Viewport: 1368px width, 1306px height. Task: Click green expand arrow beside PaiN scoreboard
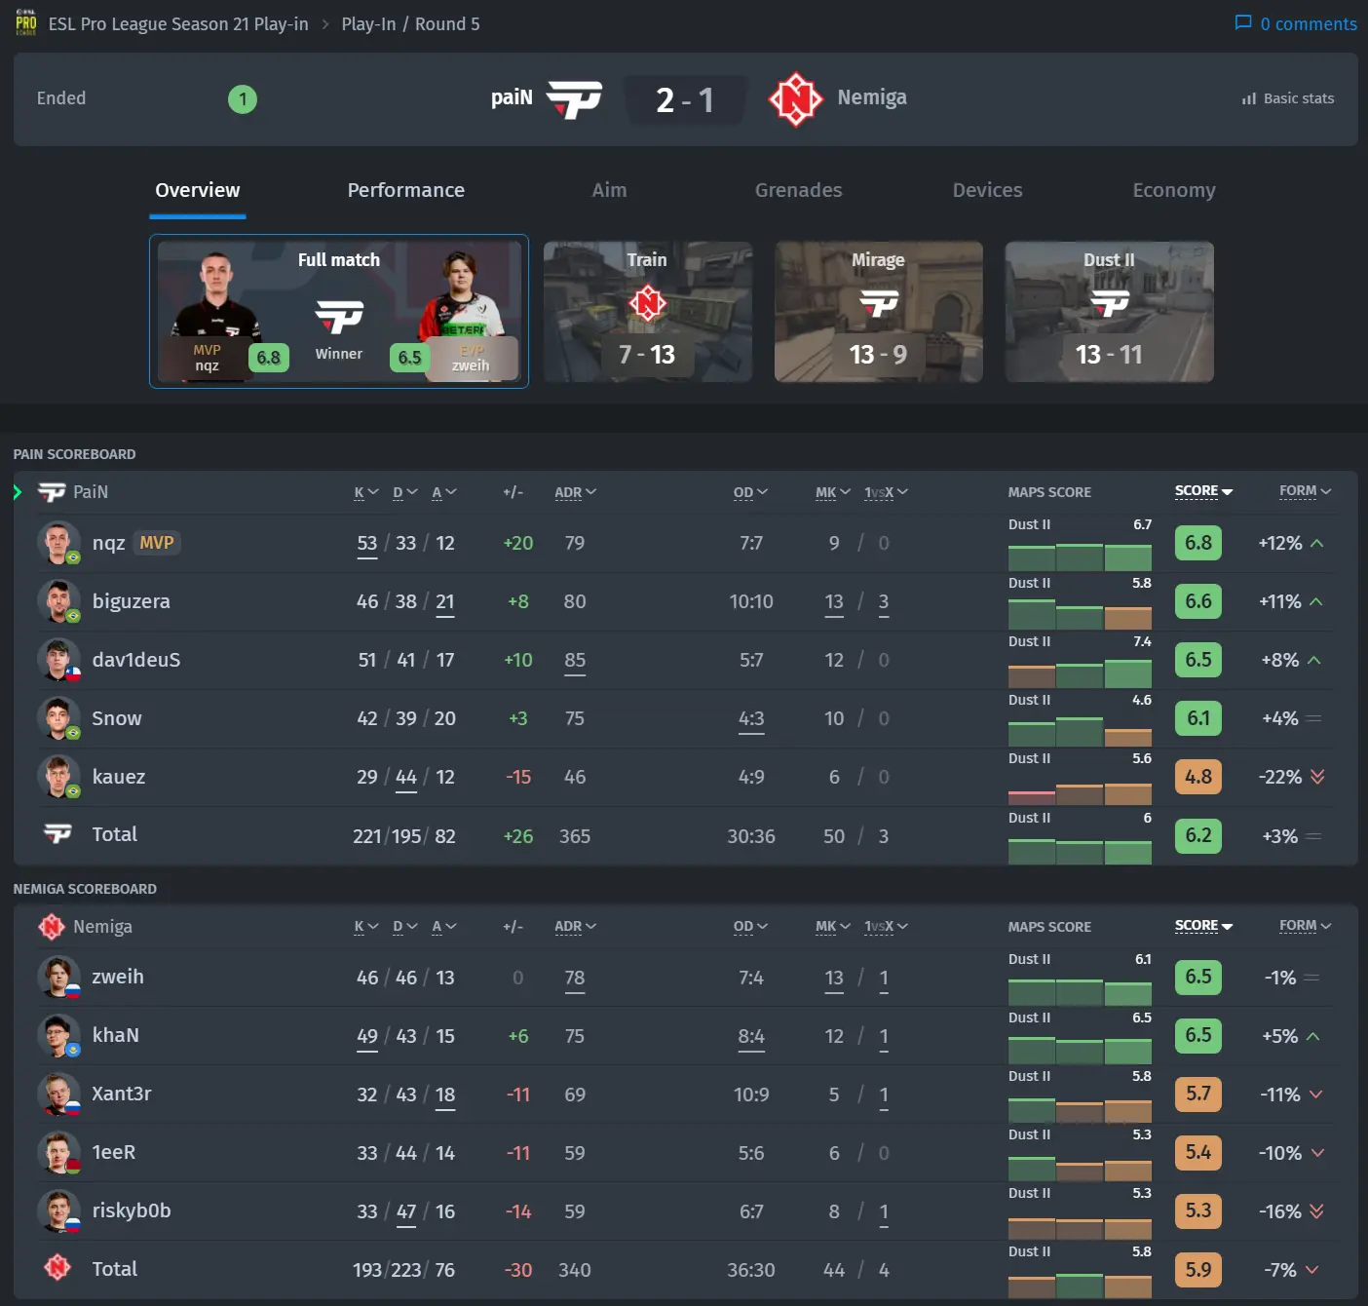18,492
